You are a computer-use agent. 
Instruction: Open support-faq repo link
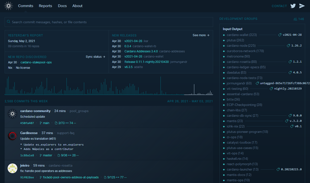coord(65,133)
